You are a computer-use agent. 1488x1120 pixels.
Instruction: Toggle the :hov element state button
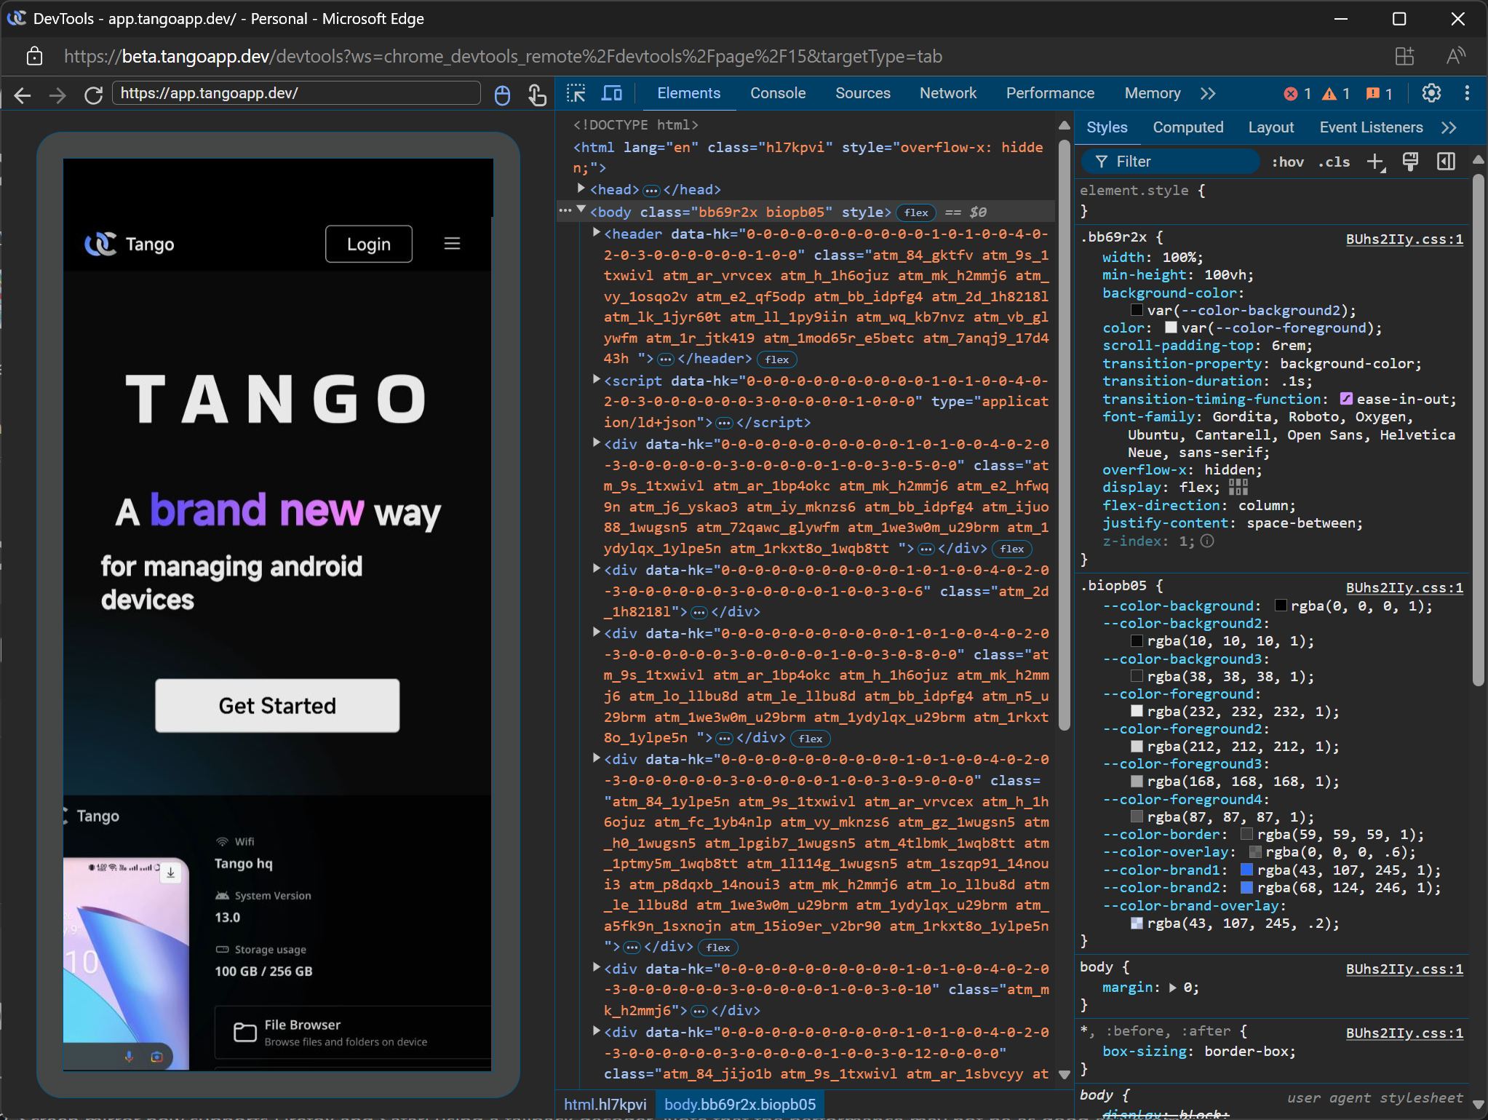1287,162
